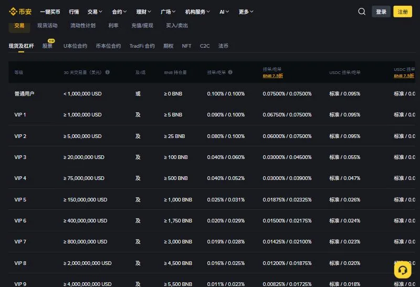Viewport: 420px width, 287px height.
Task: Click '≥ 500 BNB' holding cell
Action: coord(176,178)
